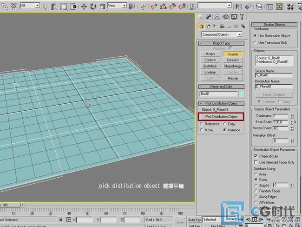Switch to Utilities hammer tab

point(242,17)
